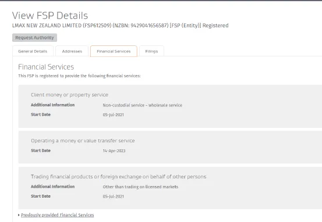This screenshot has height=222, width=322.
Task: Click 05-Jul-2021 date under Client money service
Action: [114, 115]
